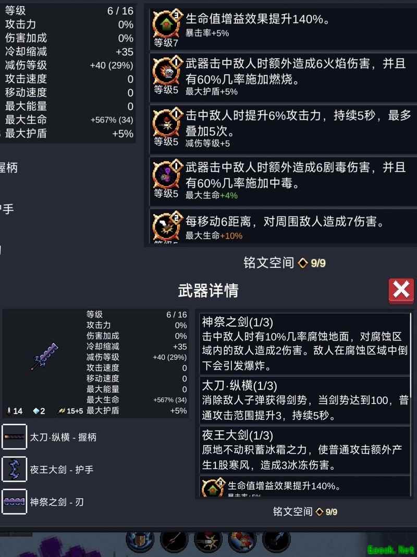Click the 太刀·纵横 - 握柄 text label
This screenshot has width=417, height=557.
pyautogui.click(x=63, y=437)
